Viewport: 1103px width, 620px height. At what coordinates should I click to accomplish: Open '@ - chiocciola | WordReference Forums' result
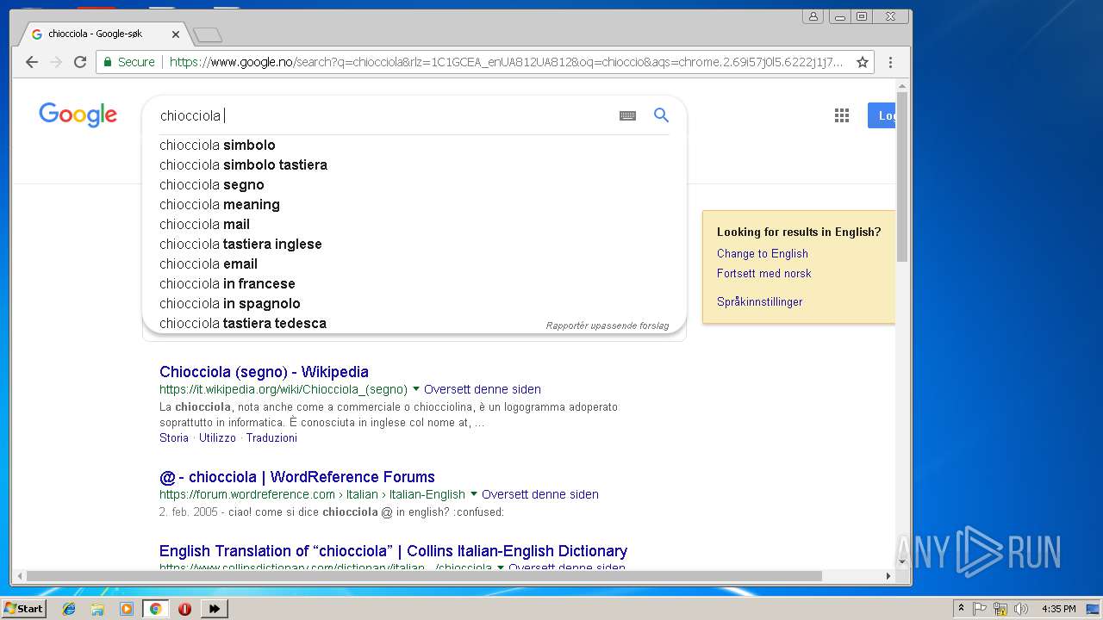tap(297, 477)
